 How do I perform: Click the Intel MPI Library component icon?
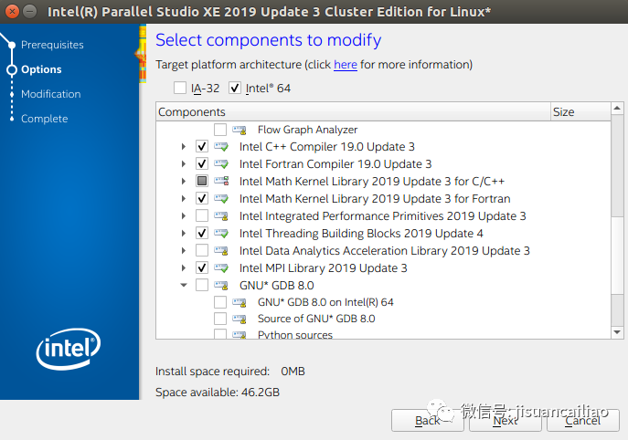(221, 268)
